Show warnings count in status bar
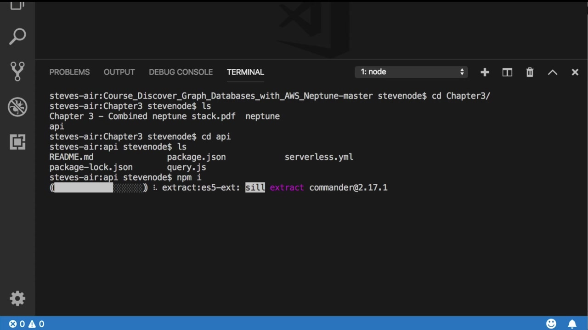 36,324
